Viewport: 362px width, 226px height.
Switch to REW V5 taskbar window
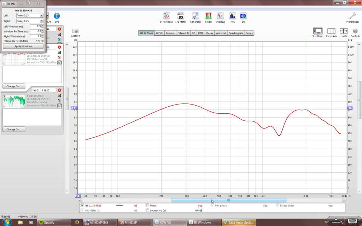coord(169,222)
